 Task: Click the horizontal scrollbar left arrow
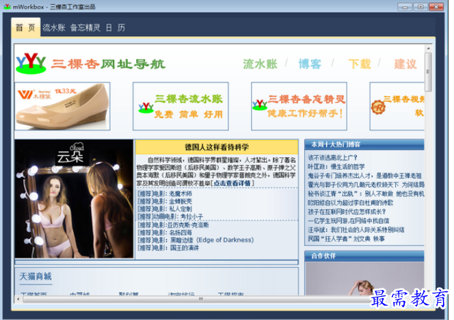(18, 299)
